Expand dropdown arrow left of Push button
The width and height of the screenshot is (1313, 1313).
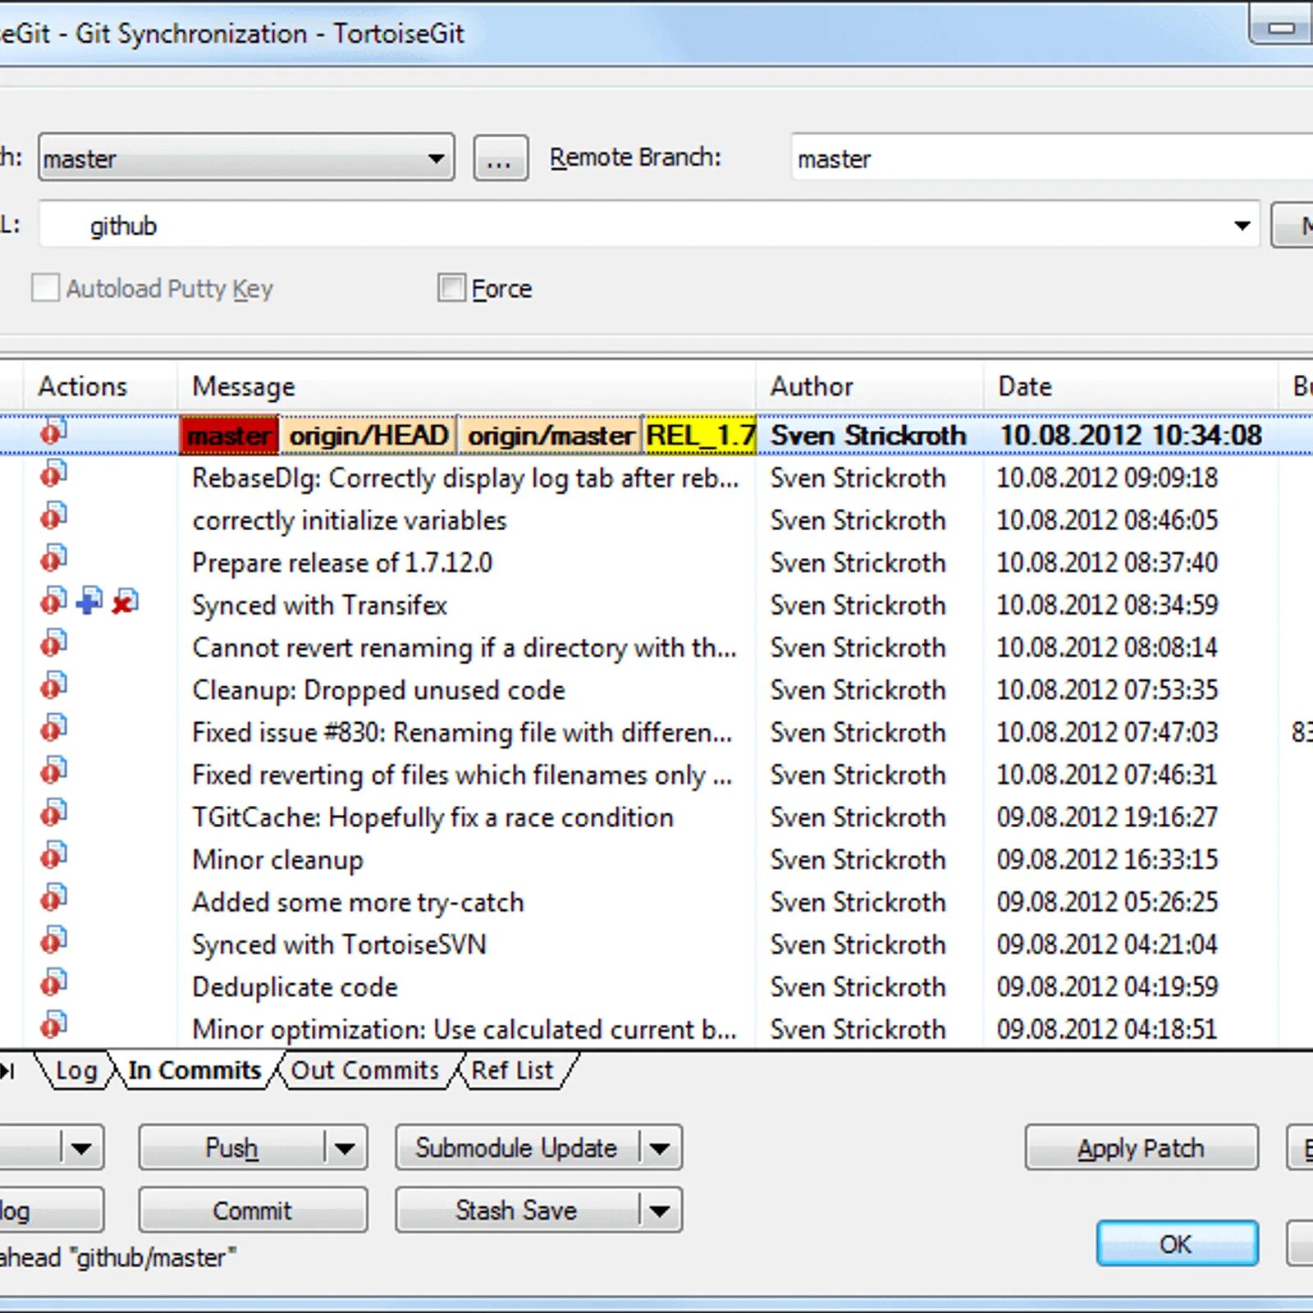pos(81,1147)
